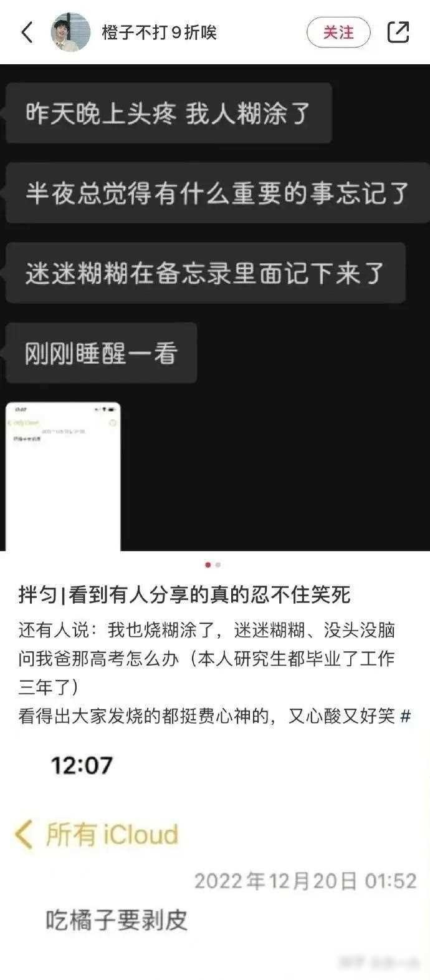Click the 关注 follow button
Image resolution: width=430 pixels, height=980 pixels.
(x=338, y=32)
